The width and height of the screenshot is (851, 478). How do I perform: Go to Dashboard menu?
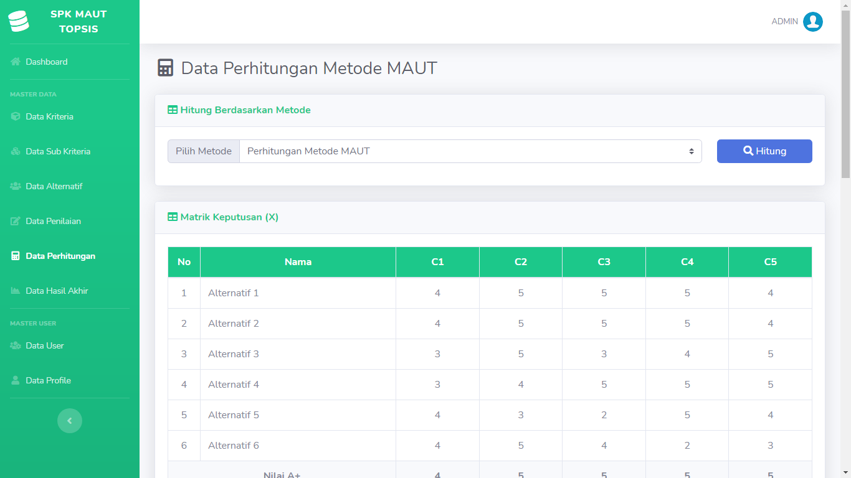point(47,62)
